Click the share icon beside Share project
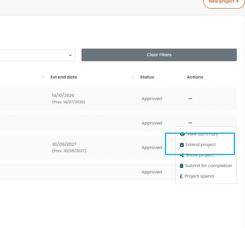Image resolution: width=245 pixels, height=228 pixels. [x=182, y=155]
